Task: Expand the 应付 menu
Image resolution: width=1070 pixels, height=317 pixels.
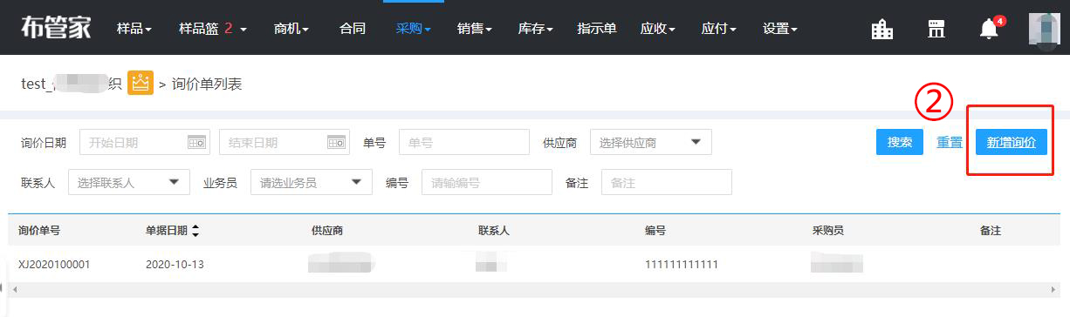Action: coord(719,29)
